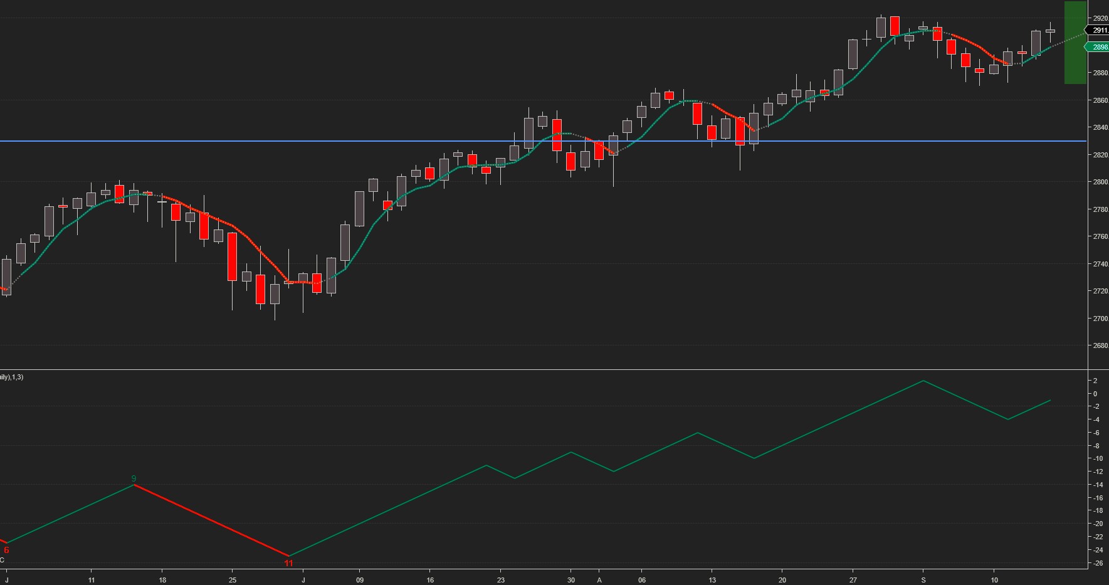Click the S month label on the time axis
The width and height of the screenshot is (1109, 585).
923,580
